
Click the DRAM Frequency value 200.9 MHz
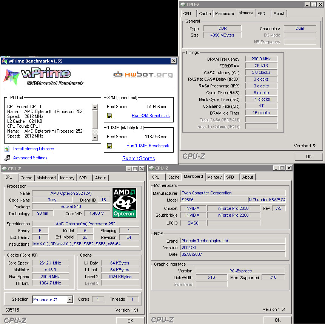point(261,59)
